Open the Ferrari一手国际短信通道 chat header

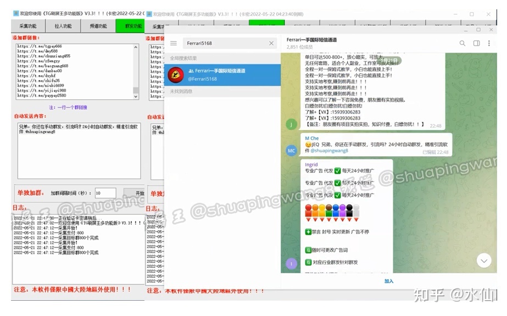click(311, 39)
